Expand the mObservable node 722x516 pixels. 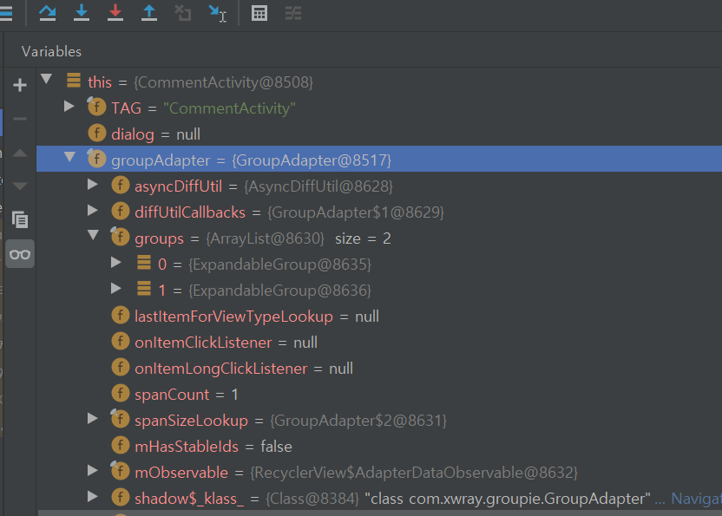[x=93, y=470]
